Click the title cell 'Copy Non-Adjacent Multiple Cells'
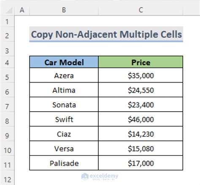Image resolution: width=200 pixels, height=185 pixels. [106, 34]
